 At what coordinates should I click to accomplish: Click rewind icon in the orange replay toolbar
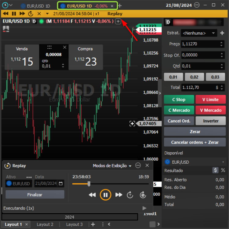(x=5, y=14)
